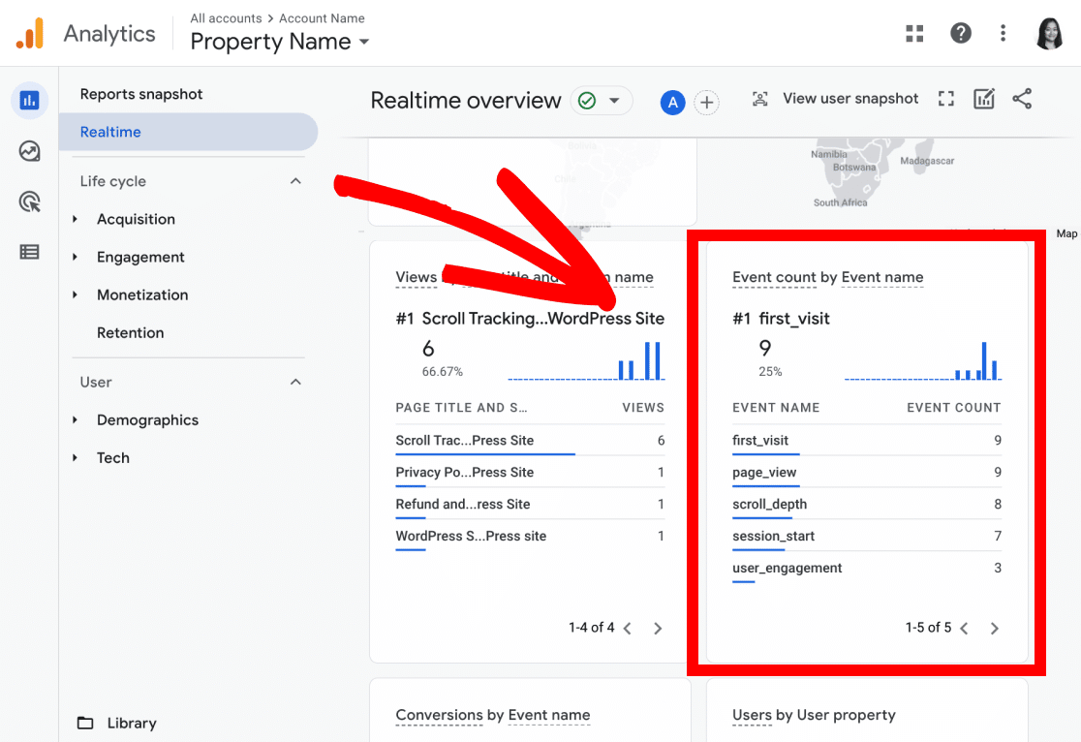Click View user snapshot button
1081x742 pixels.
(x=835, y=99)
